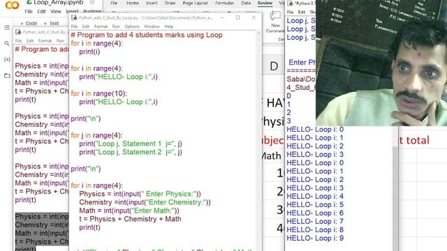The height and width of the screenshot is (251, 447).
Task: Minimize the front IDLE editor window
Action: [222, 17]
